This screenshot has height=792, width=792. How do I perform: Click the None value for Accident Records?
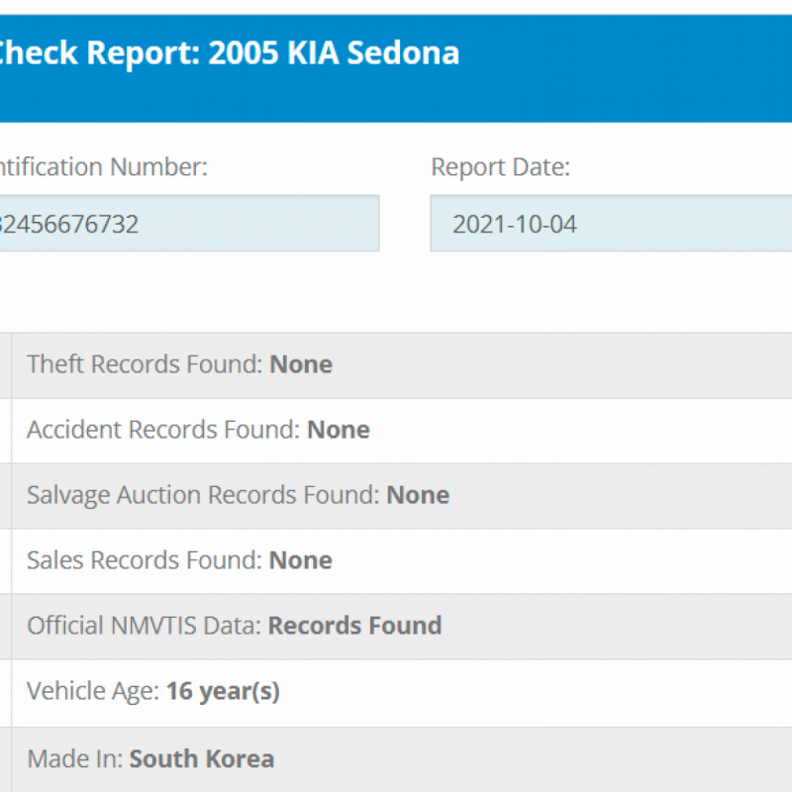coord(339,430)
